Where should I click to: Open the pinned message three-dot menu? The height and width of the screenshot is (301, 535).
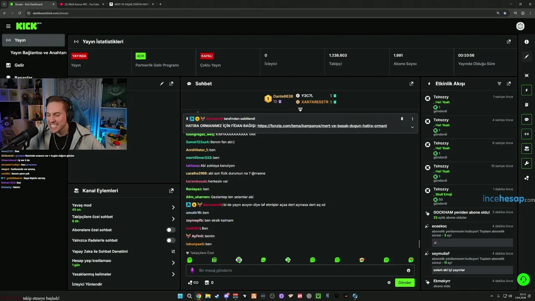tap(412, 119)
